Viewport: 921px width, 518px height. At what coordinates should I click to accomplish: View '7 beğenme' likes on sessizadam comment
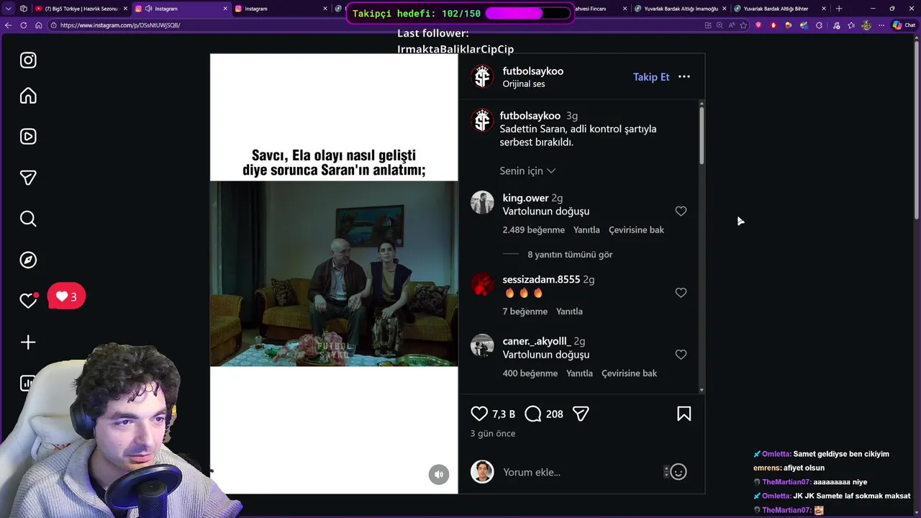(525, 312)
